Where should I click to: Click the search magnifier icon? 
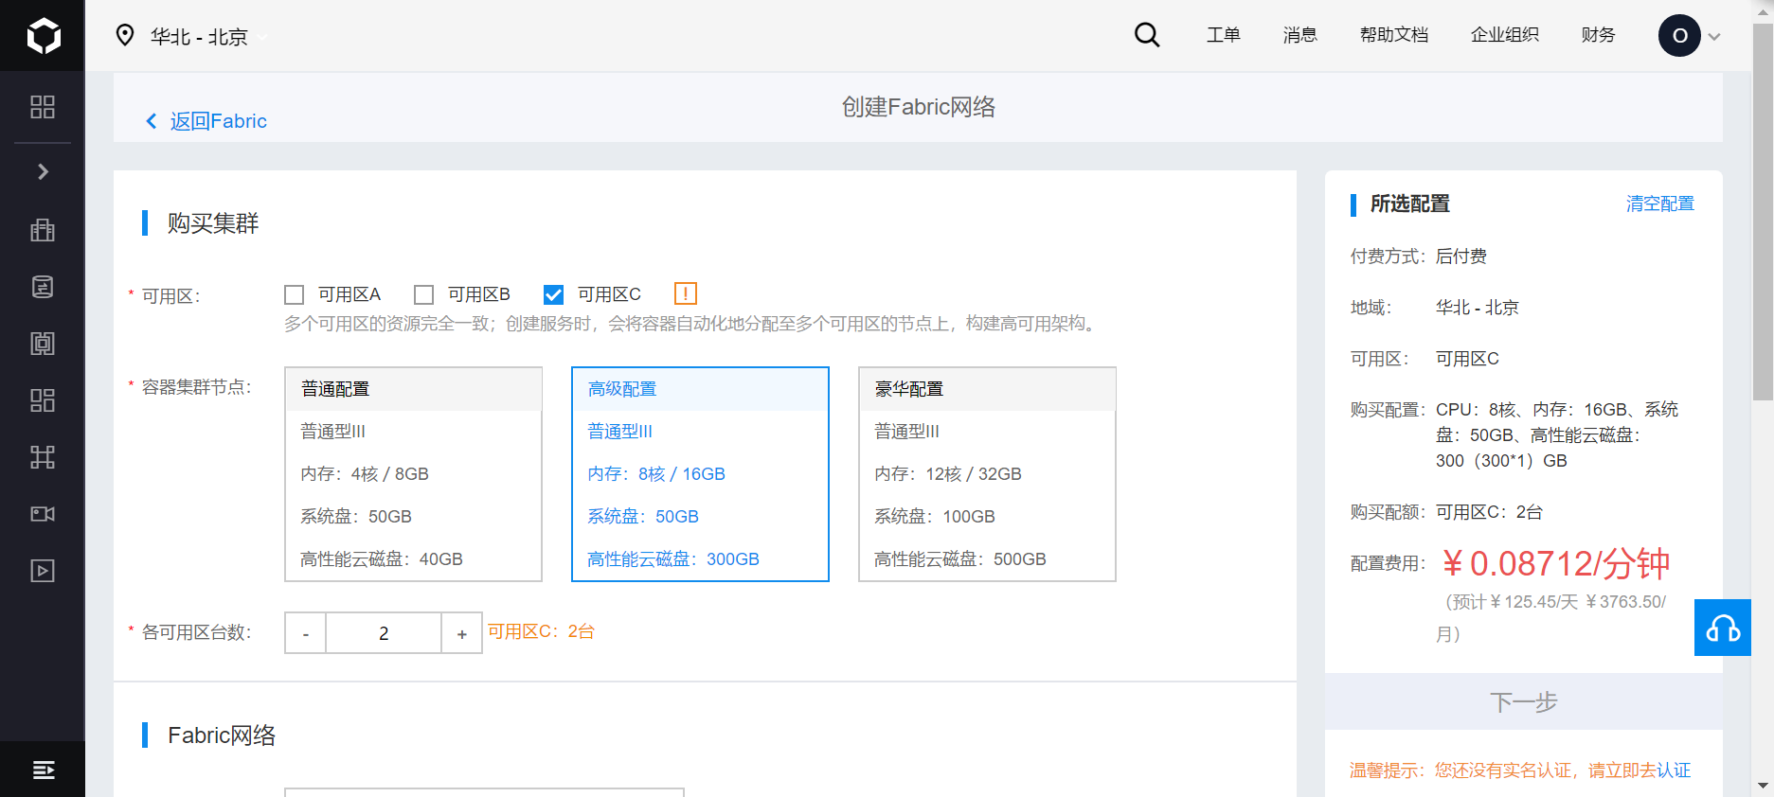point(1147,35)
